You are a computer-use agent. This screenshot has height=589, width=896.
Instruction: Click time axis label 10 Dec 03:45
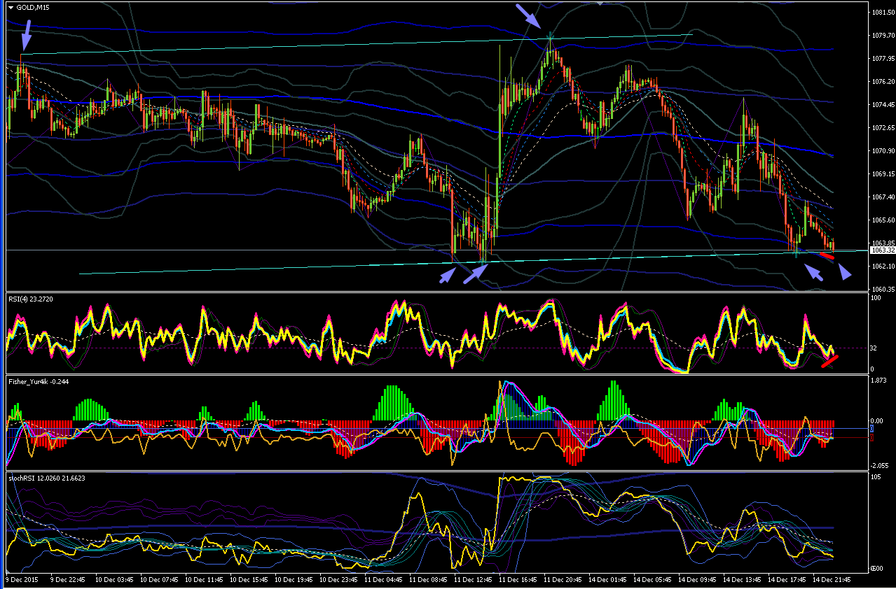coord(115,580)
